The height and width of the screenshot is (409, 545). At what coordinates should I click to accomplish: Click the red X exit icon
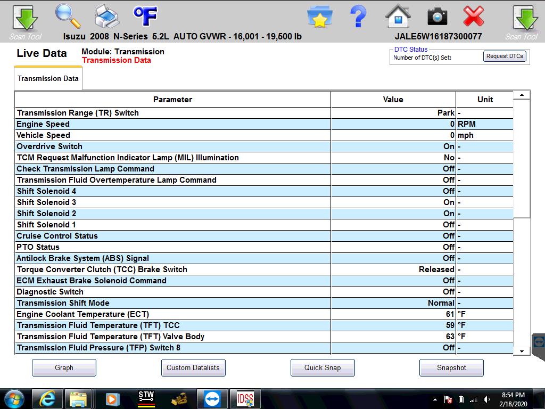tap(473, 17)
